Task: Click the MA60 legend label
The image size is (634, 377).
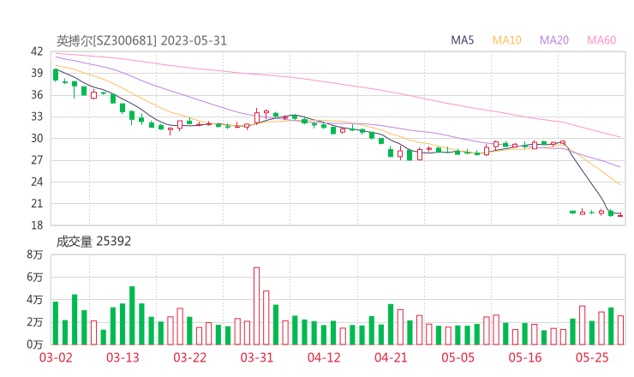Action: pyautogui.click(x=601, y=40)
